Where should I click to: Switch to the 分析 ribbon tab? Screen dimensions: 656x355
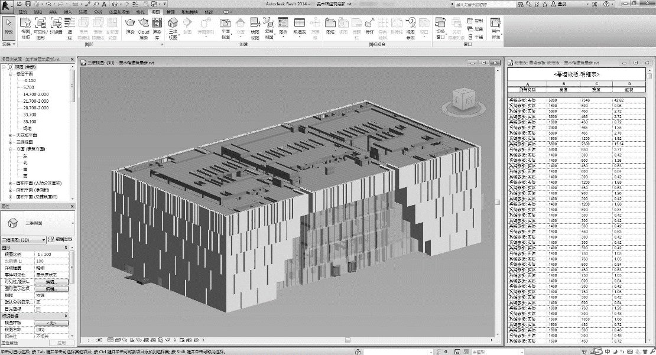(98, 12)
